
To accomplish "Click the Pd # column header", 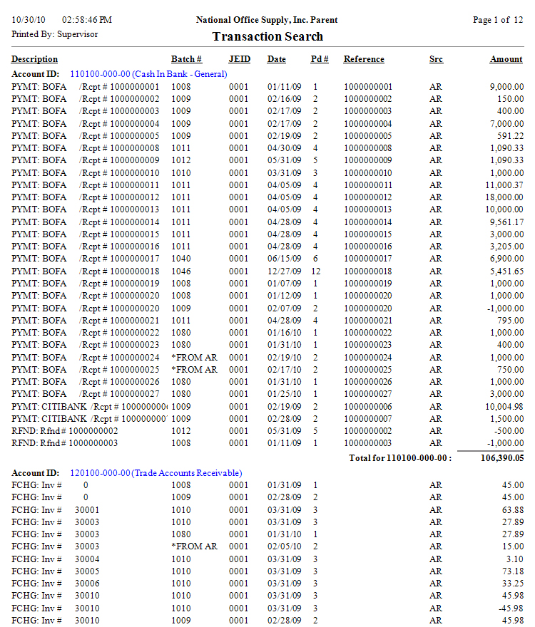I will [x=320, y=59].
